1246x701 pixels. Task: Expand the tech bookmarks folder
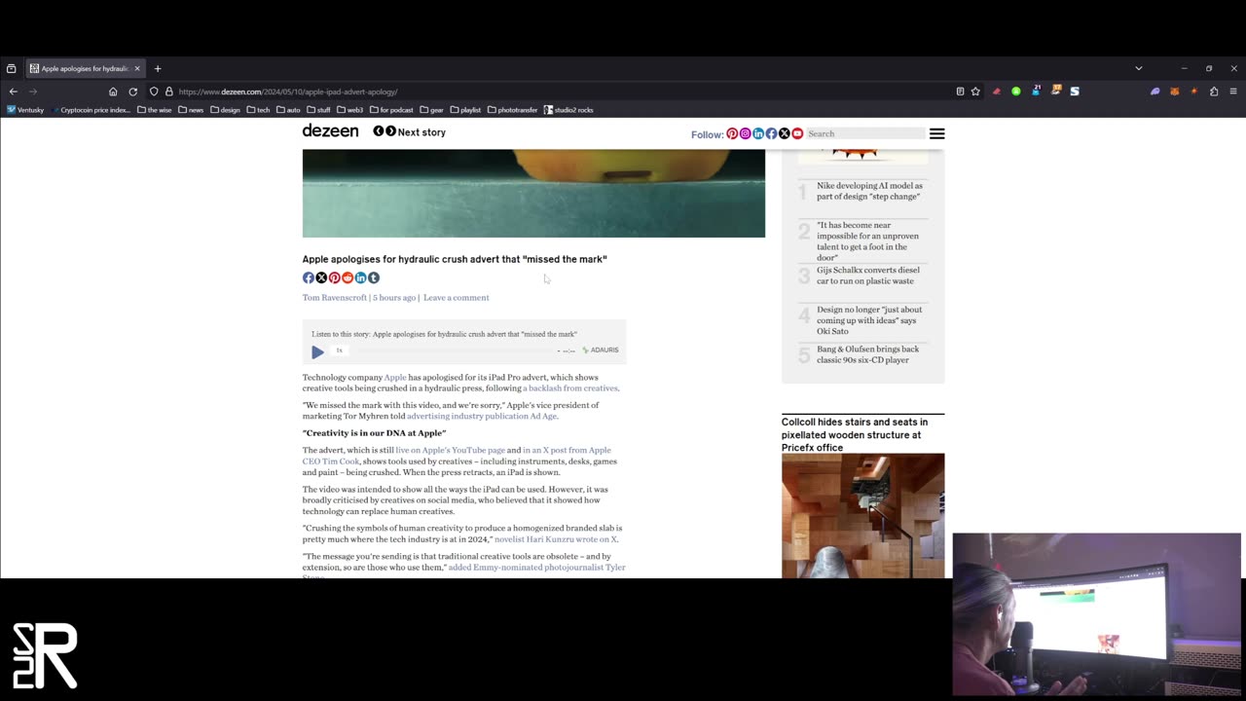pyautogui.click(x=258, y=110)
